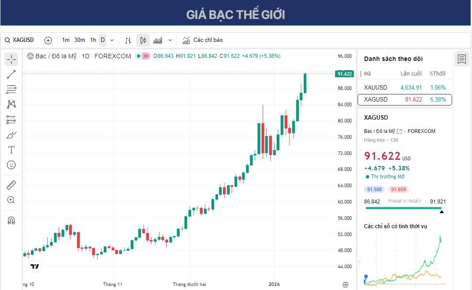The image size is (472, 290).
Task: Click the PHẠM VI NGÀY range slider marker
Action: [x=442, y=211]
